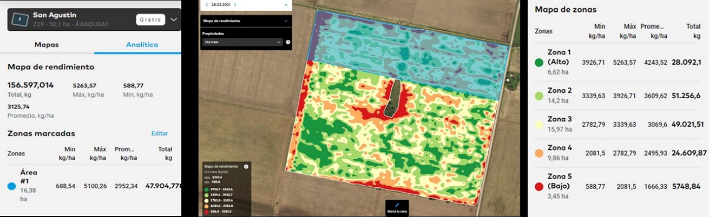Click the Gratis plan badge
709x217 pixels.
[150, 19]
